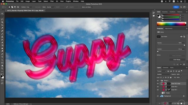Open the layer Fill dropdown arrow
Viewport: 188px width, 105px height.
click(181, 78)
